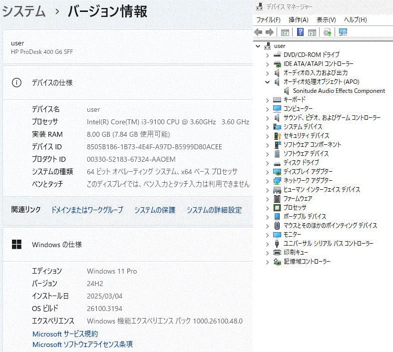Click the システム デバイス folder icon
393x352 pixels.
click(x=277, y=126)
